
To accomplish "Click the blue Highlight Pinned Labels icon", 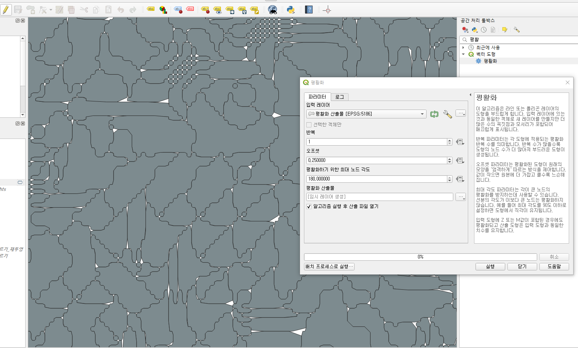I will [x=179, y=10].
